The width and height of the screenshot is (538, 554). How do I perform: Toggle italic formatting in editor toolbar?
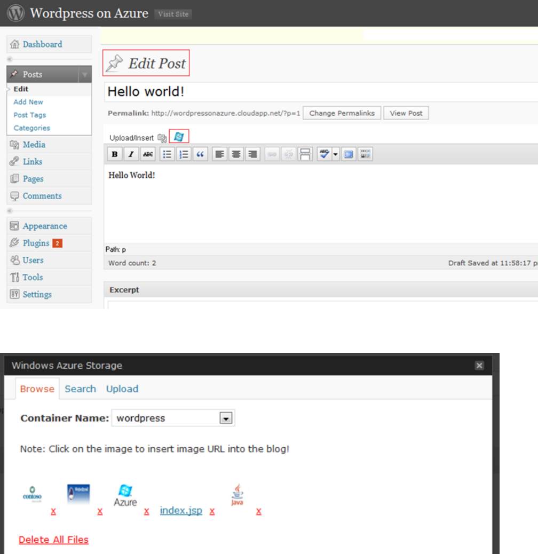(x=131, y=154)
